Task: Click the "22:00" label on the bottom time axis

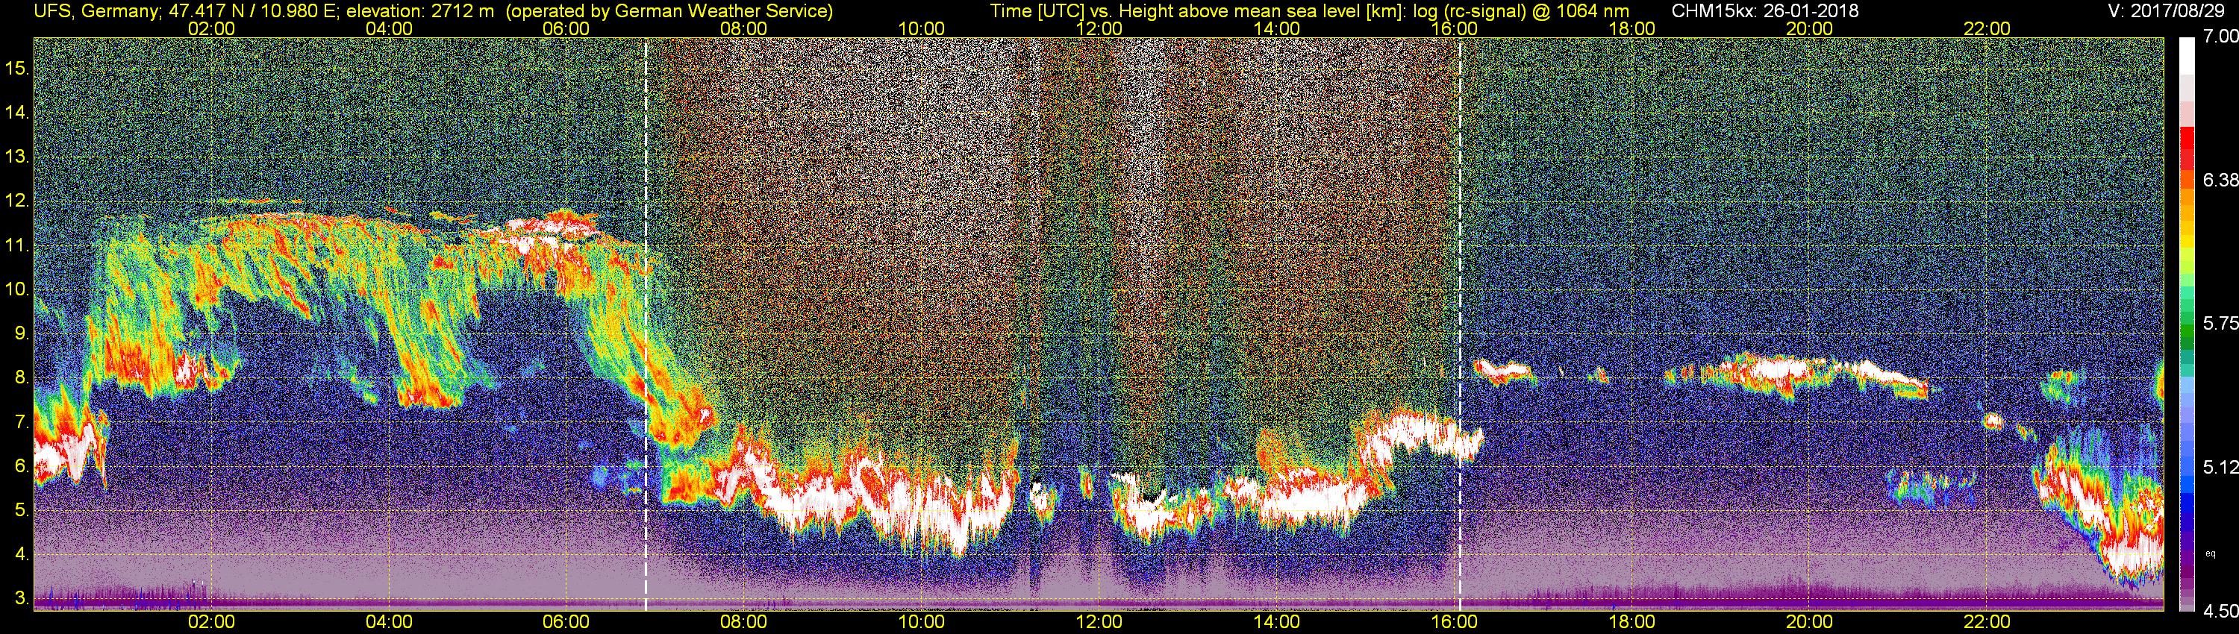Action: pos(1987,622)
